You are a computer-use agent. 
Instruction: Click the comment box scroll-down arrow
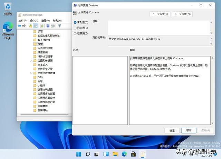(x=211, y=33)
